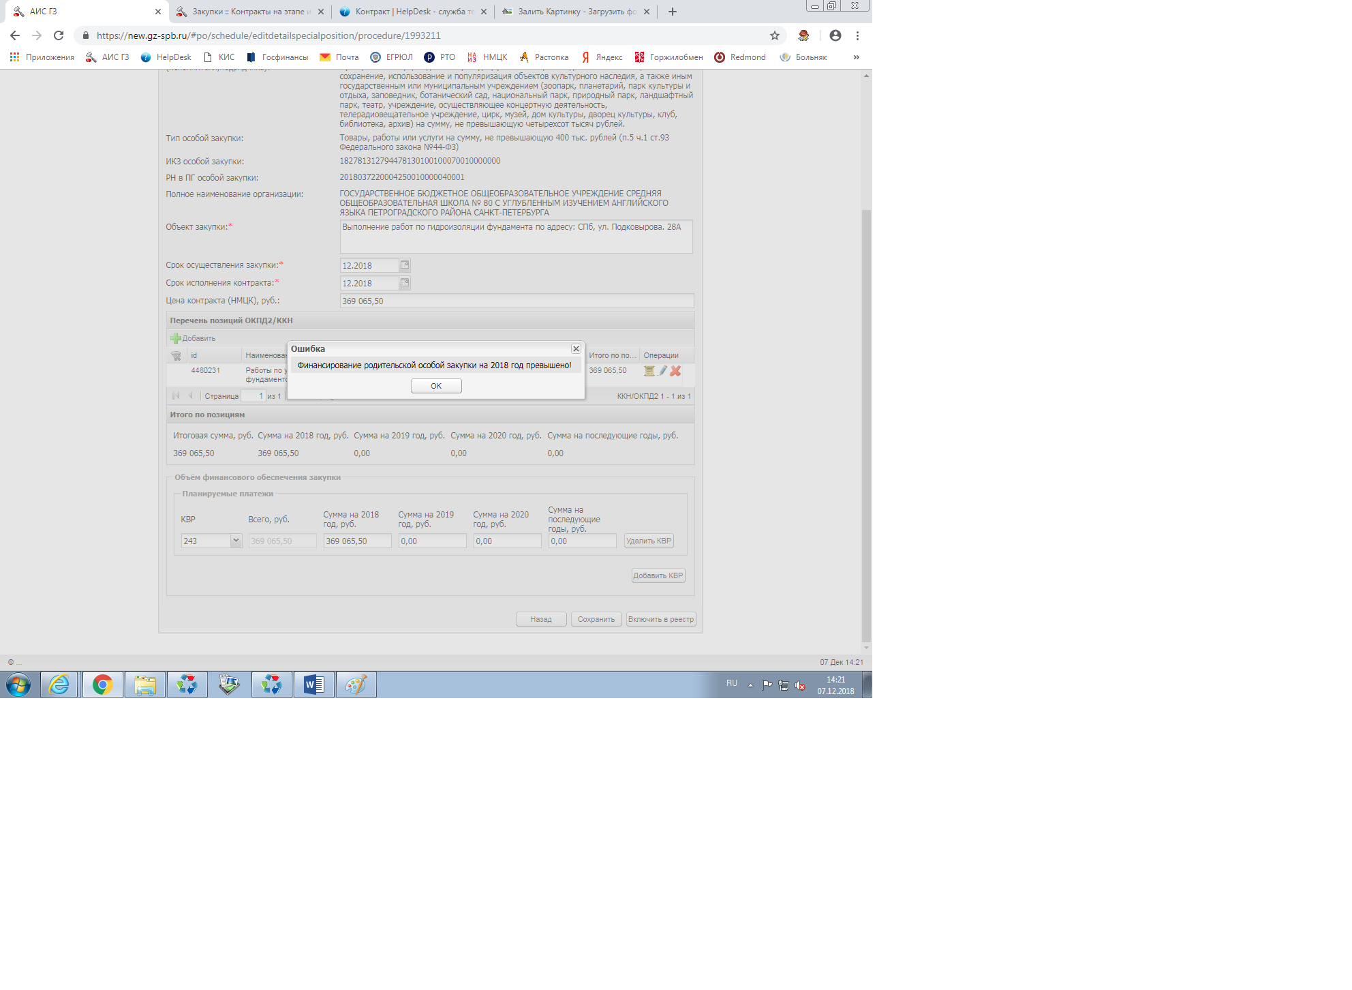Open Paint from the taskbar

[356, 685]
